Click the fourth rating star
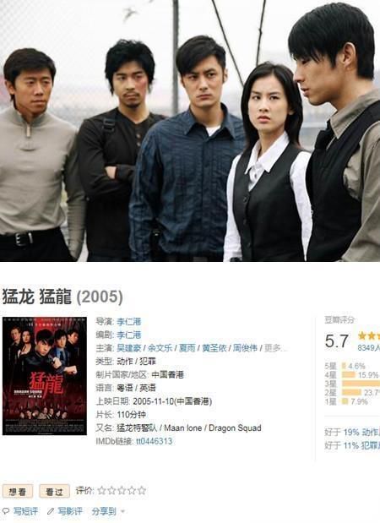The width and height of the screenshot is (380, 523). pyautogui.click(x=132, y=490)
